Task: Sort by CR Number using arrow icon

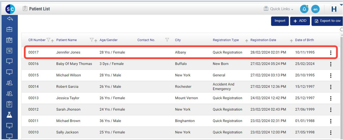Action: [52, 41]
